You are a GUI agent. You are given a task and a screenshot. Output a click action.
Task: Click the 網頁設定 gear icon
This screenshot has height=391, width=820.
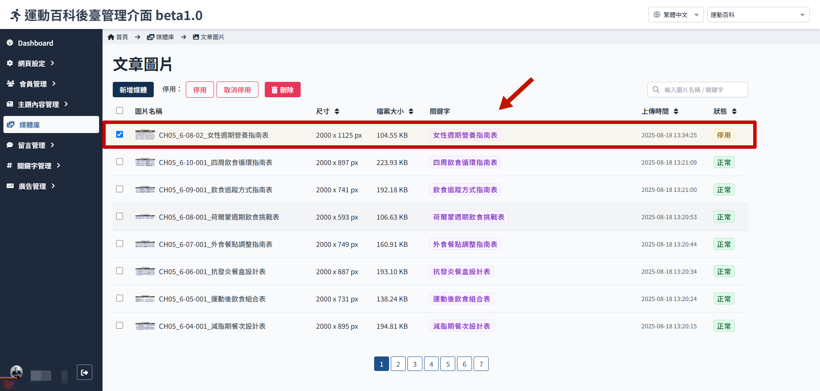(10, 63)
